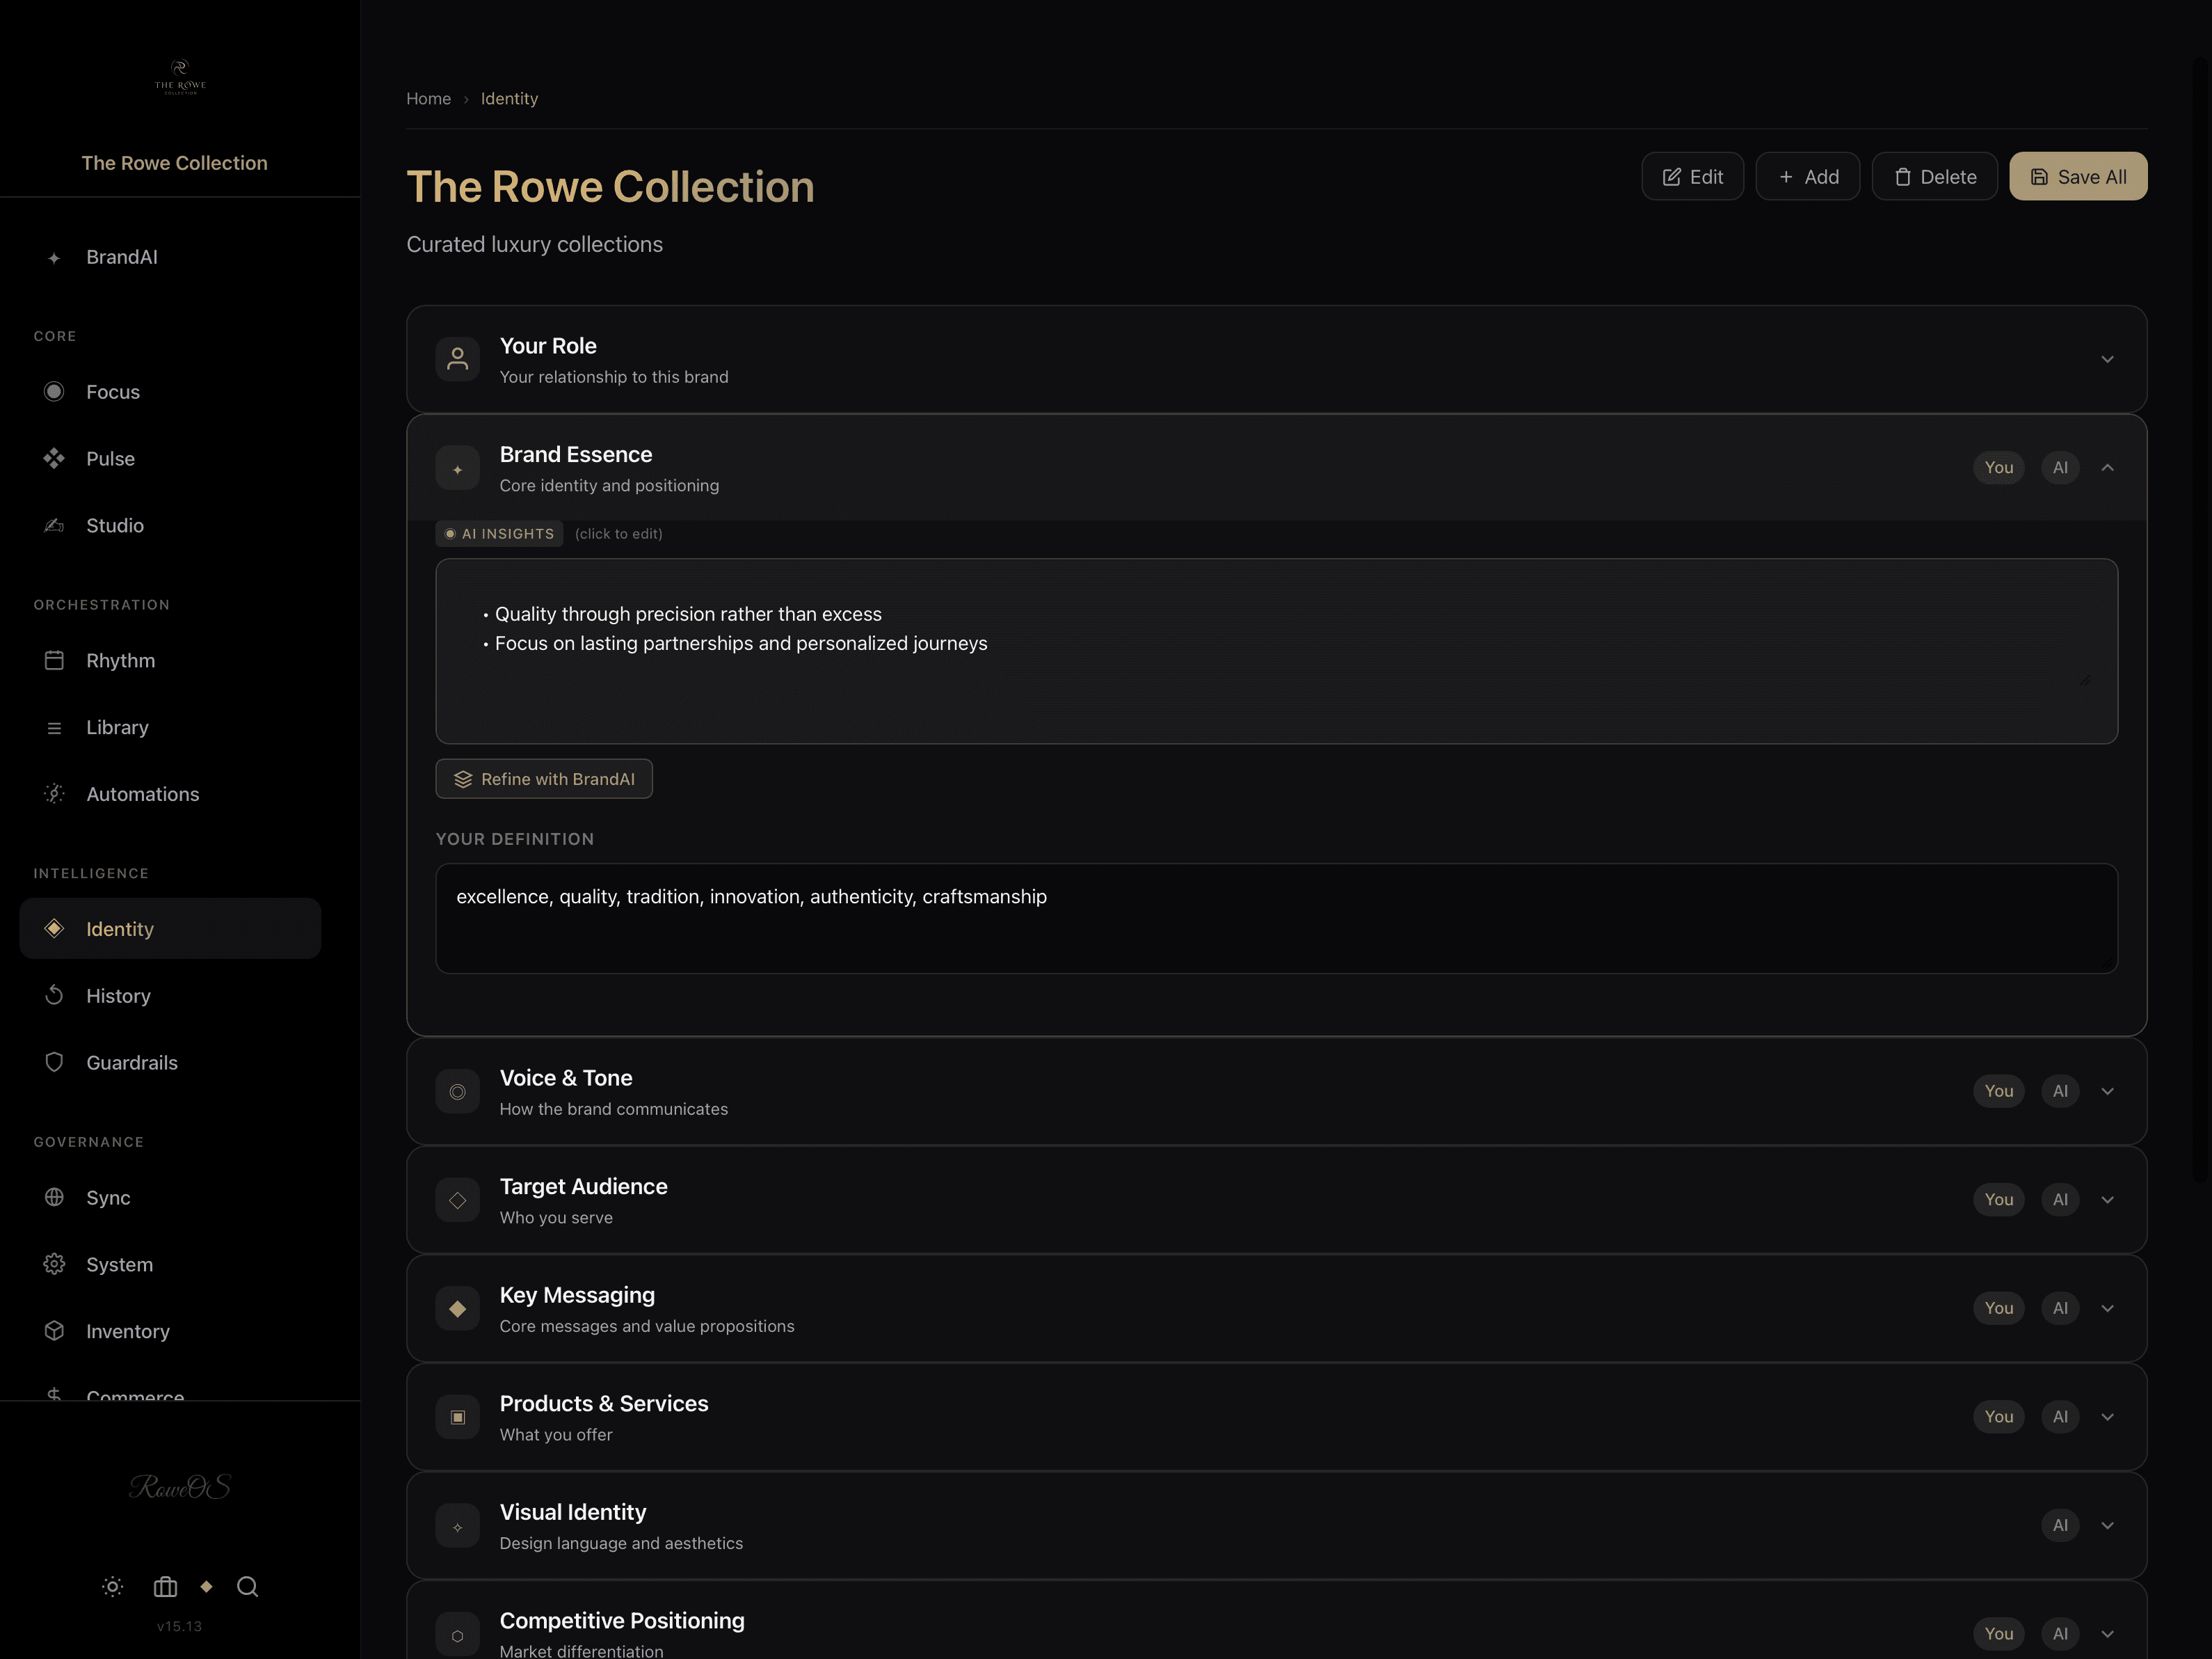Select the BrandAI sparkle icon
Viewport: 2212px width, 1659px height.
(54, 257)
